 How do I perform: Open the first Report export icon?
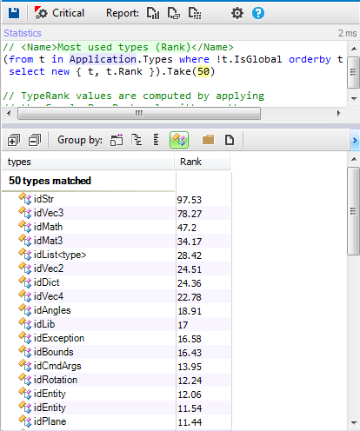coord(153,13)
